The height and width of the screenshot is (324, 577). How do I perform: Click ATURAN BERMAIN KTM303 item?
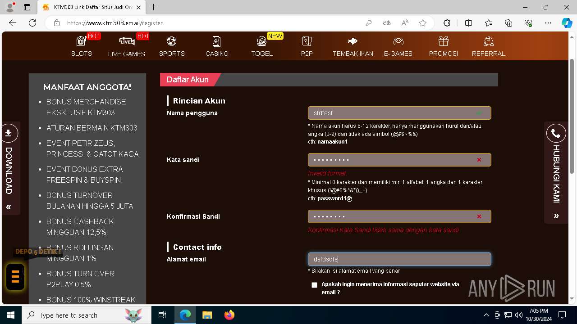tap(92, 128)
